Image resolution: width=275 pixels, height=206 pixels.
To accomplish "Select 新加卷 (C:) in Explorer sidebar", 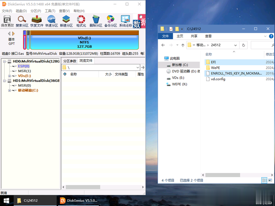I will pyautogui.click(x=179, y=65).
